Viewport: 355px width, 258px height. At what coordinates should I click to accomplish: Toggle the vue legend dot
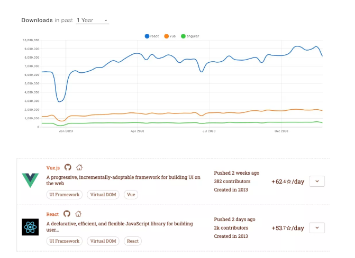pos(167,36)
